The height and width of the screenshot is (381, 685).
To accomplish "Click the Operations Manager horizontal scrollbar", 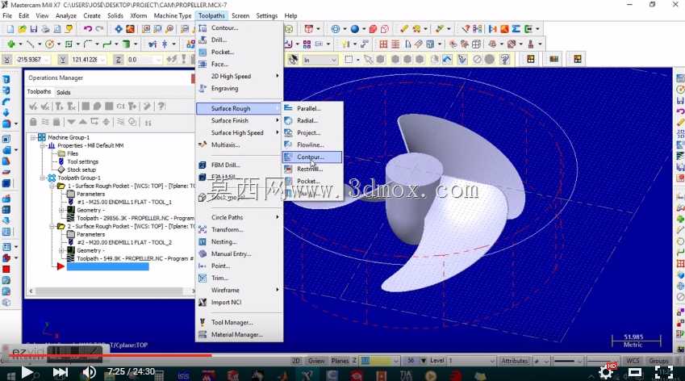I will point(109,291).
